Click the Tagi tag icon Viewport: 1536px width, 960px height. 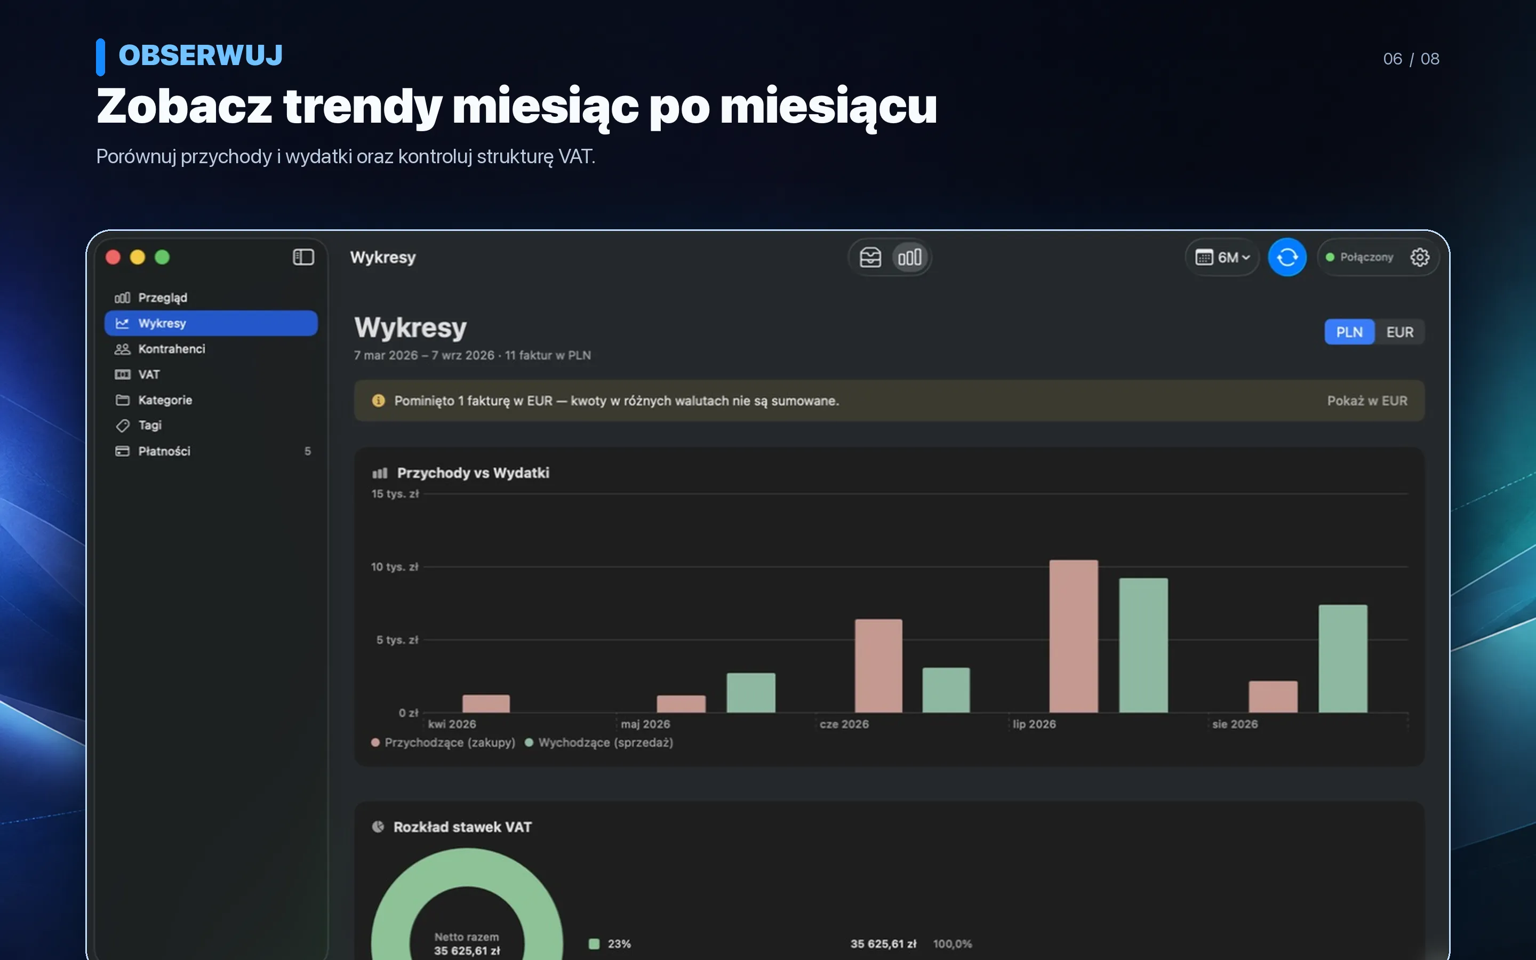[123, 426]
